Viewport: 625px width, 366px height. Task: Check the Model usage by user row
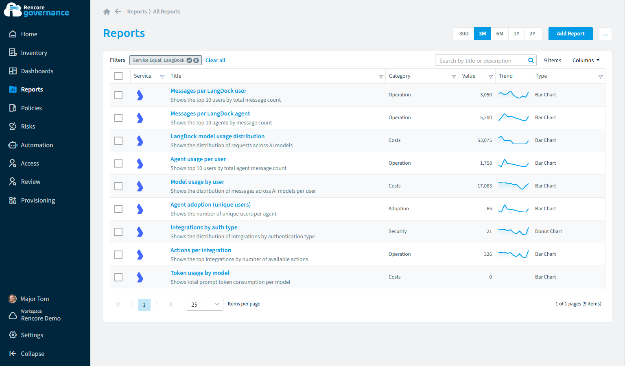click(118, 186)
